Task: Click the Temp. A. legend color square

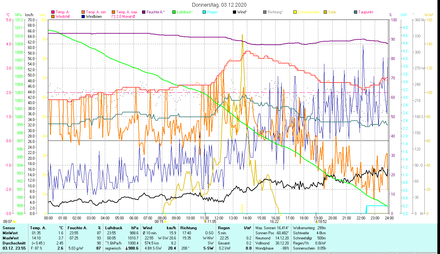Action: click(x=53, y=12)
